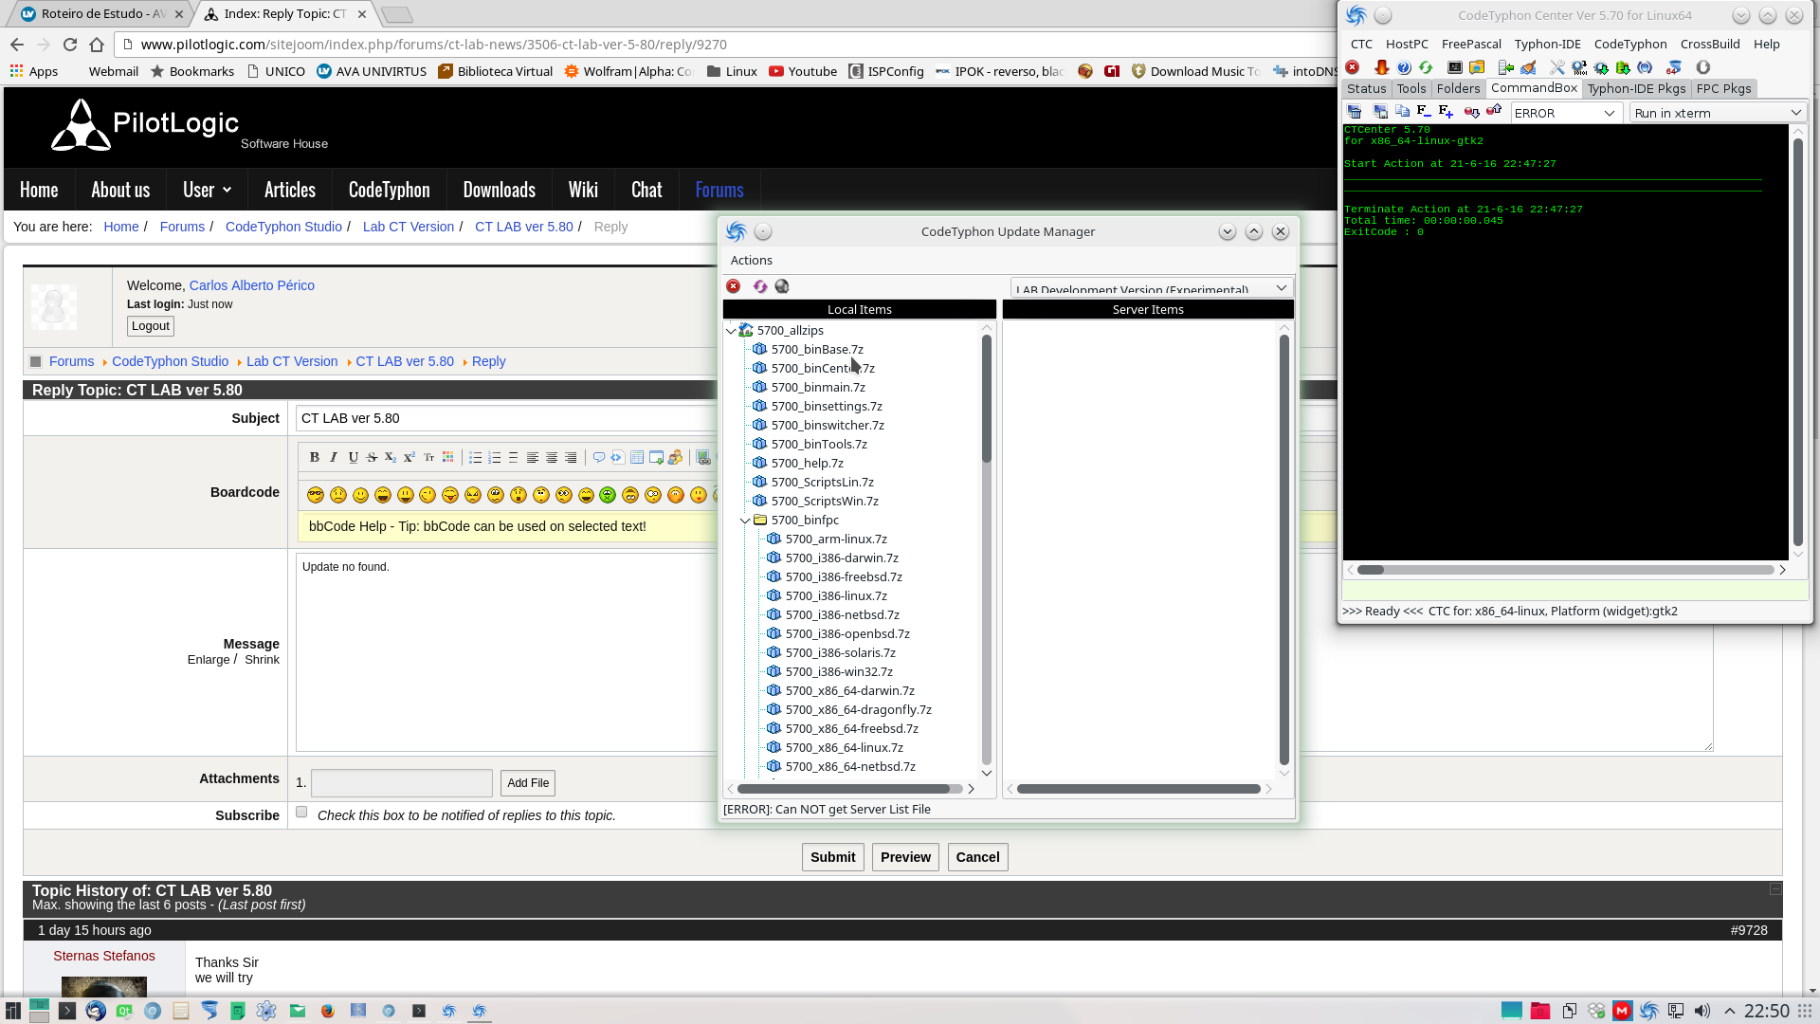Switch to the Status tab
The width and height of the screenshot is (1820, 1024).
click(x=1366, y=88)
